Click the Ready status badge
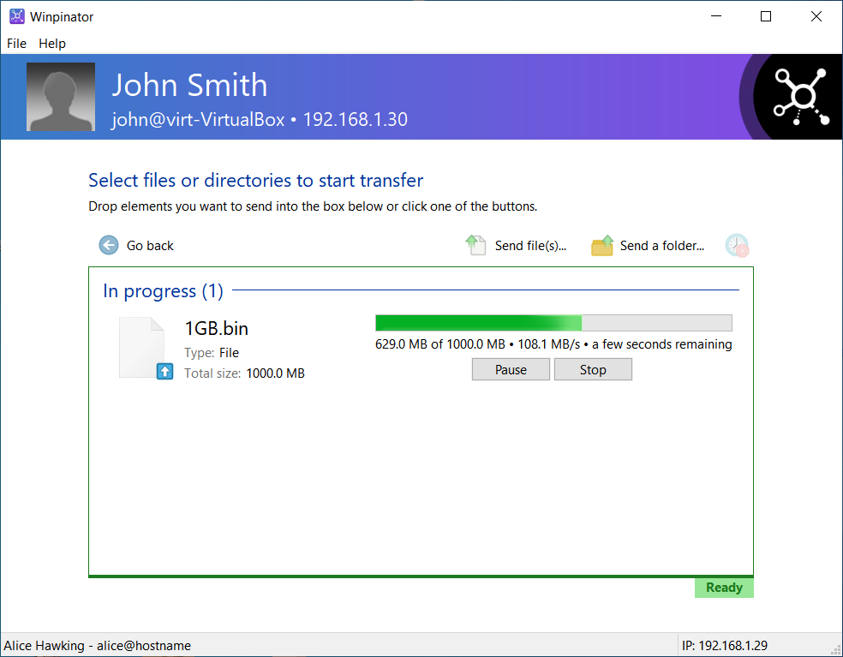This screenshot has width=843, height=657. click(724, 587)
